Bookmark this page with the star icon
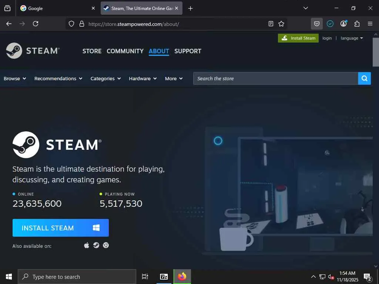The image size is (379, 284). coord(281,24)
